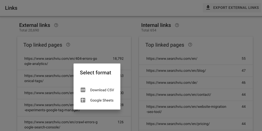Open the website-migration-seo-tool link row
The image size is (262, 131).
[186, 109]
